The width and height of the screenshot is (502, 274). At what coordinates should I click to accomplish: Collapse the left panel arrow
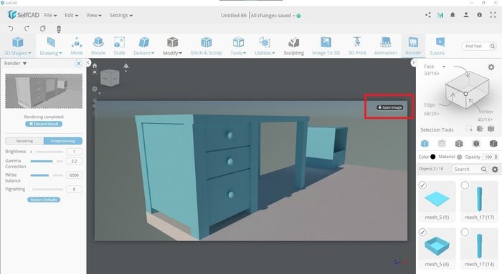pyautogui.click(x=89, y=63)
